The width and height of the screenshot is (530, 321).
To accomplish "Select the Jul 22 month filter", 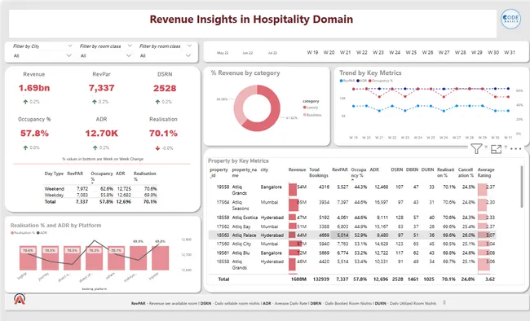I will (x=272, y=53).
